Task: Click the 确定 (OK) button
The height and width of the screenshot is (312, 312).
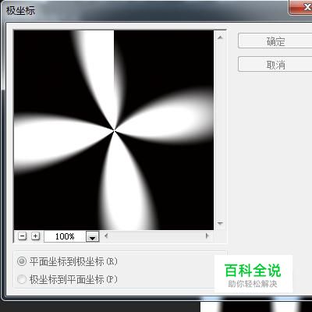Action: [x=275, y=41]
